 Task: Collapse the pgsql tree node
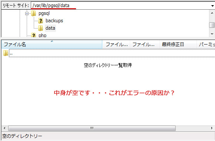coord(27,13)
